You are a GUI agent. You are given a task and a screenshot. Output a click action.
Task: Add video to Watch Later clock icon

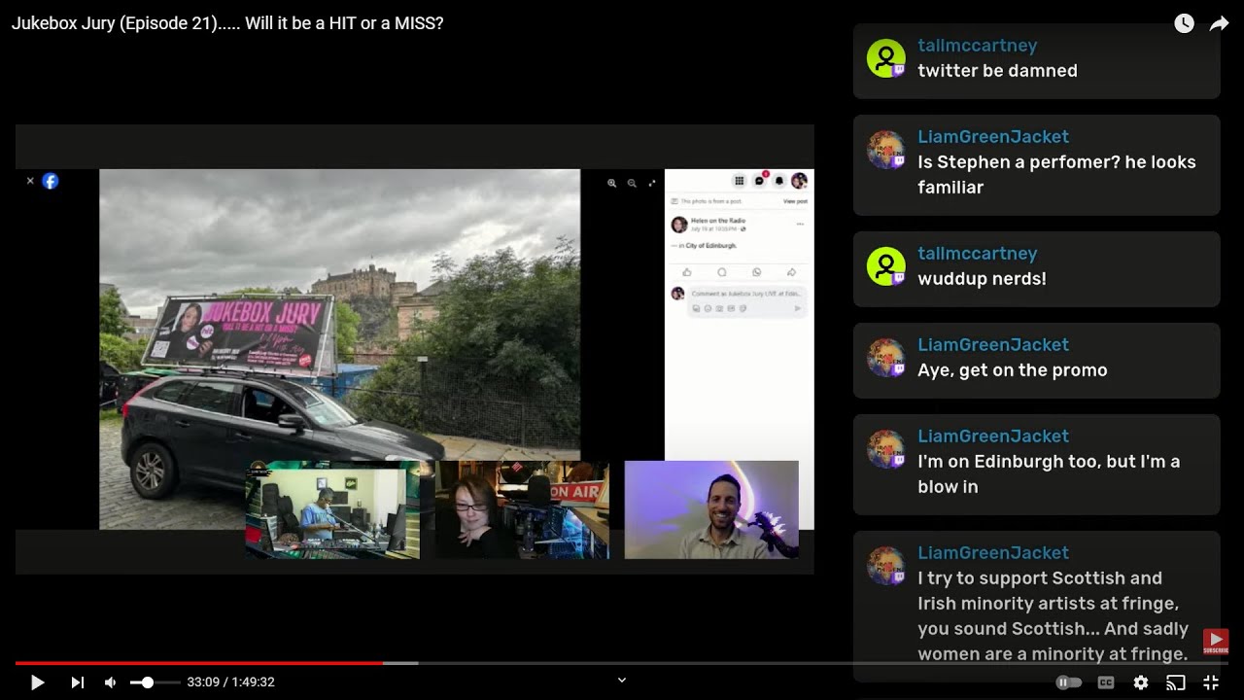tap(1184, 23)
